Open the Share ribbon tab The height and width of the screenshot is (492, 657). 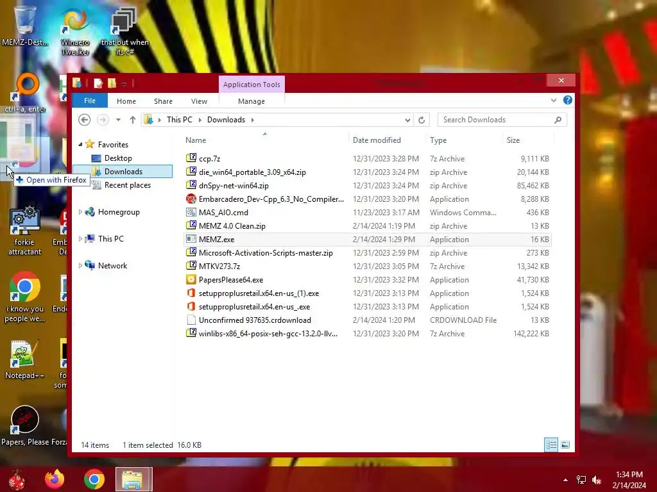[163, 101]
